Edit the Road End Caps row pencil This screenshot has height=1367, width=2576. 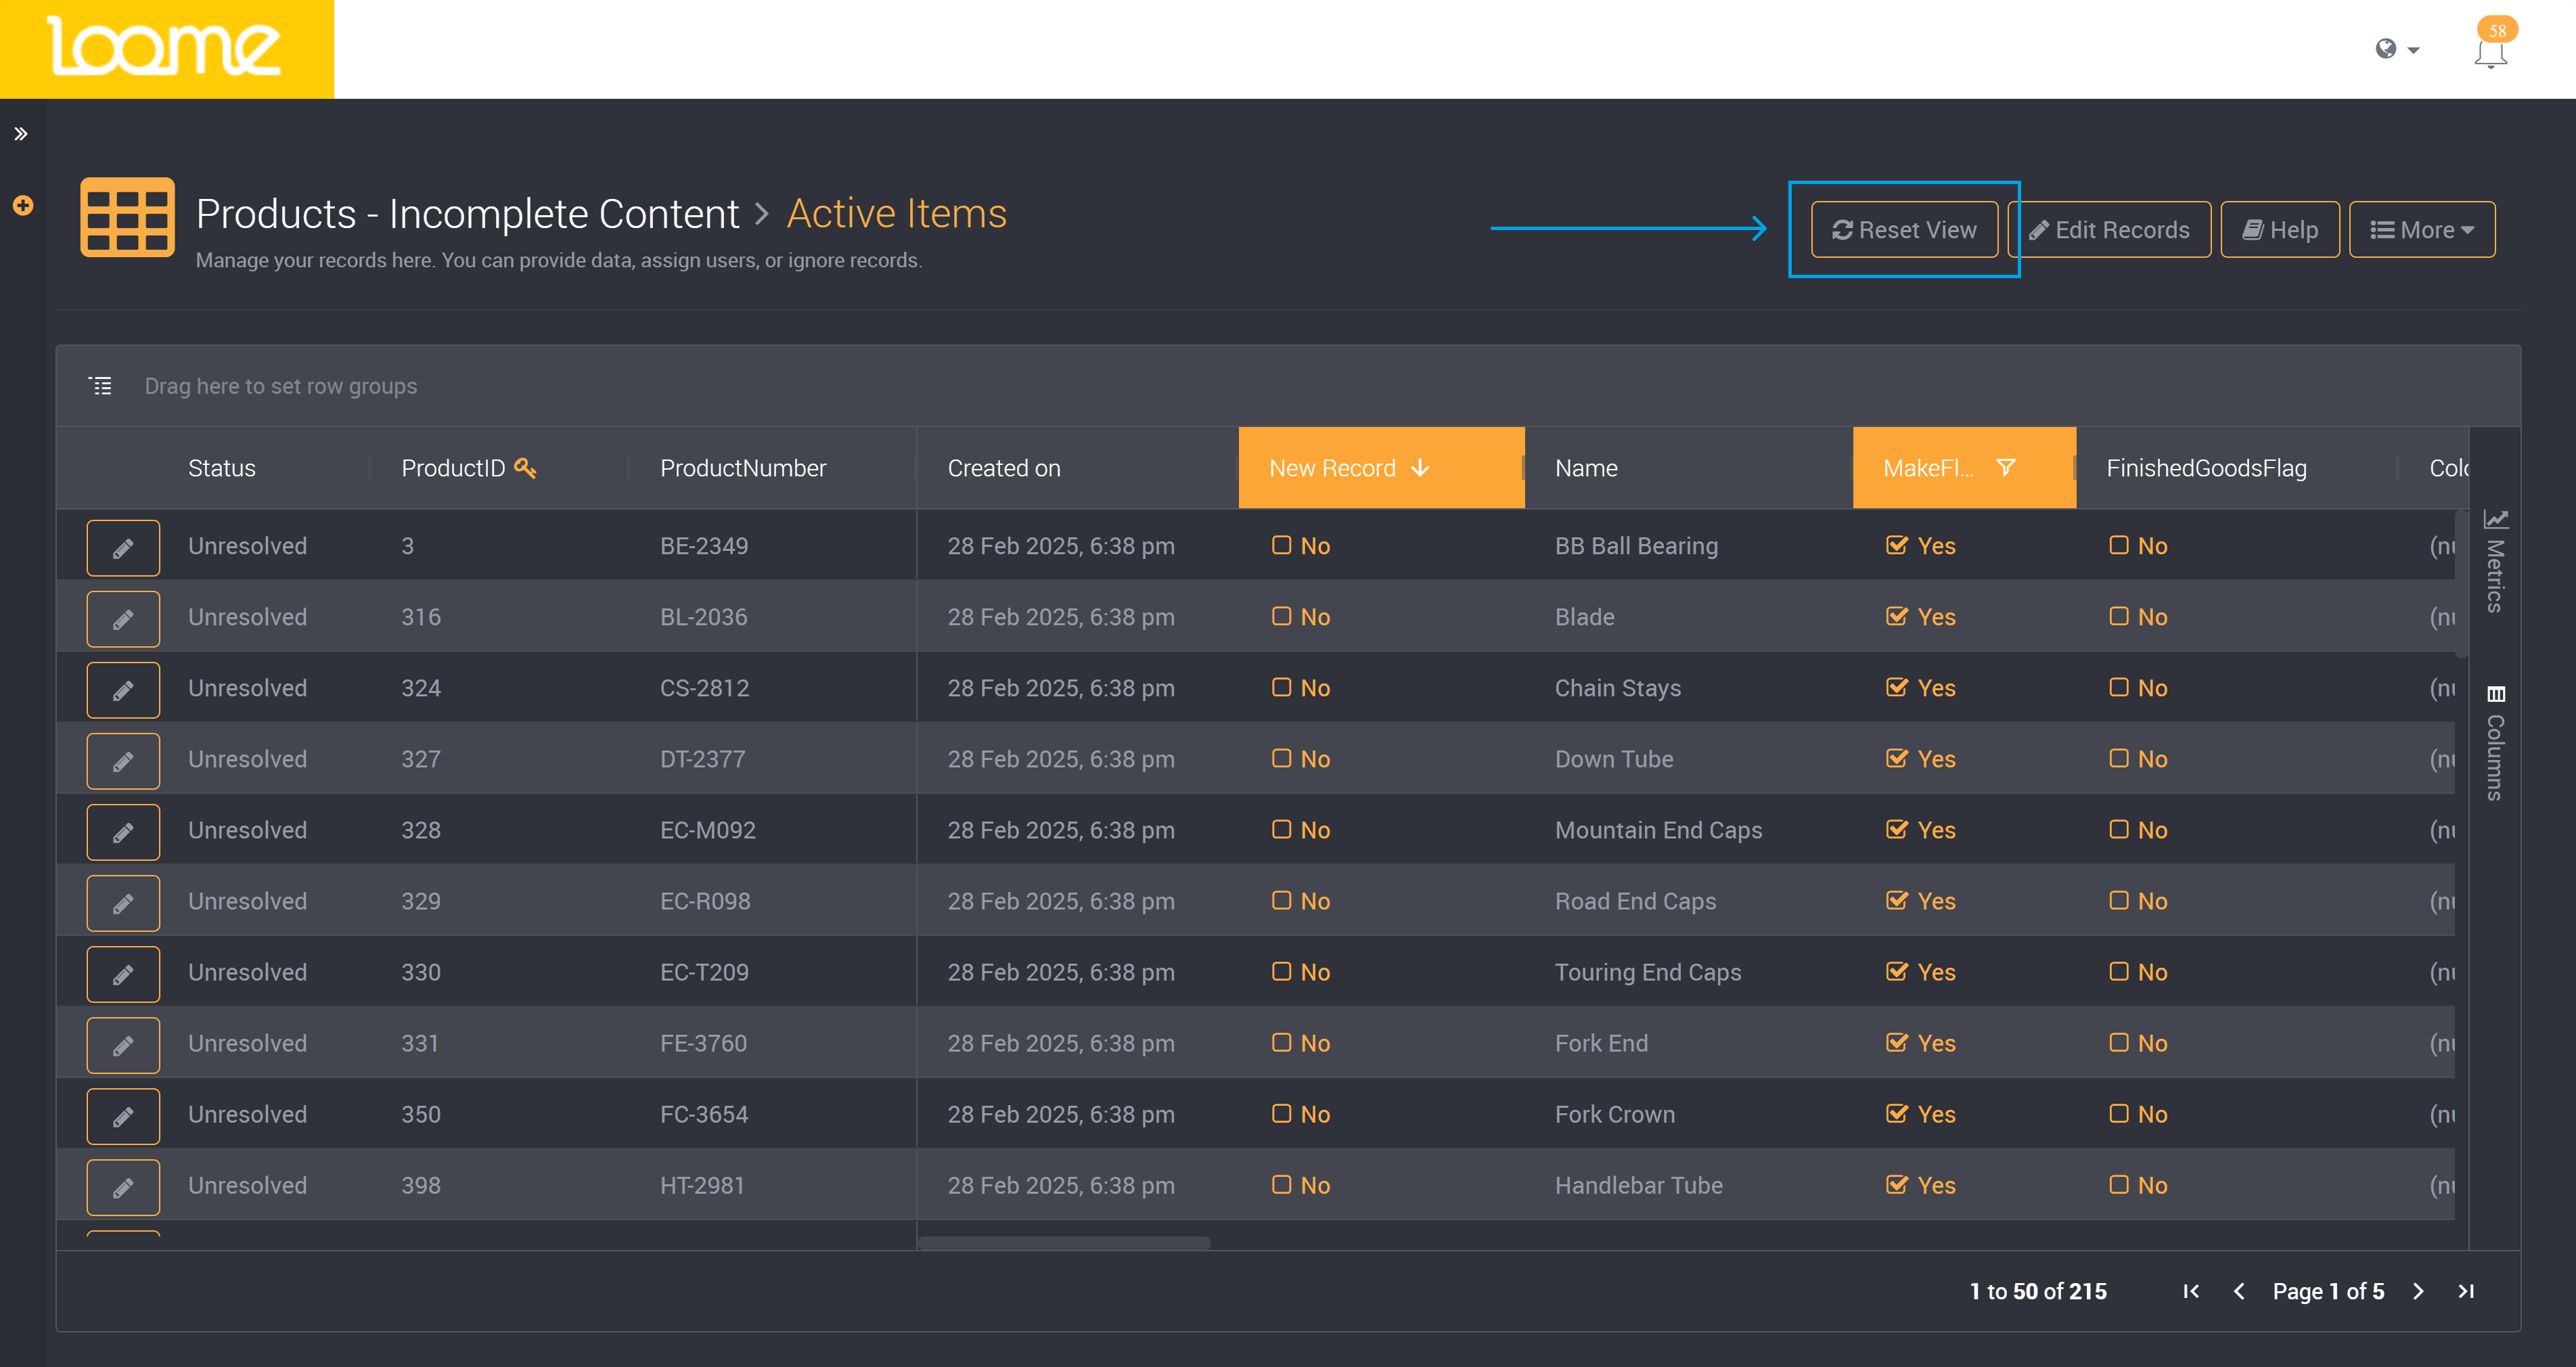[x=123, y=902]
